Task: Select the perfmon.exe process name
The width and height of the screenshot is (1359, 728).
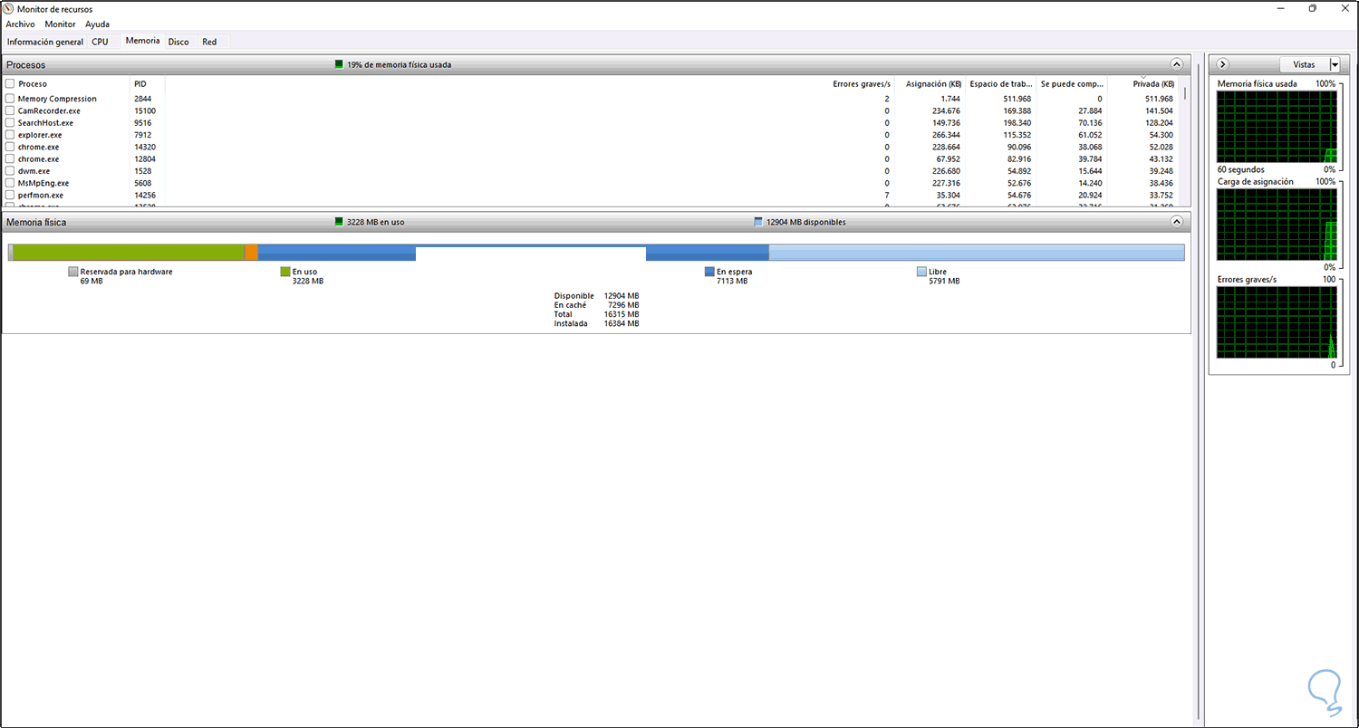Action: (41, 195)
